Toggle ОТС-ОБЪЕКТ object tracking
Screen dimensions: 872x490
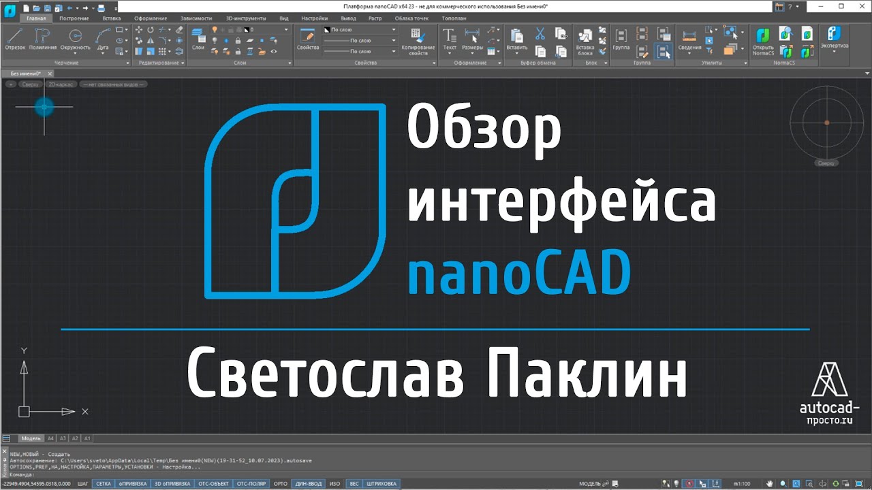click(x=214, y=483)
